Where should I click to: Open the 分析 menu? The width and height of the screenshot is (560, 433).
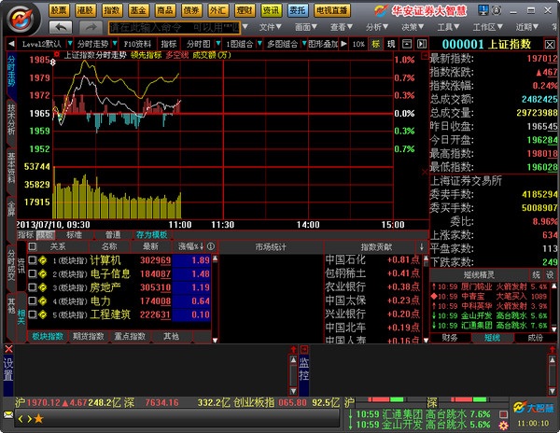377,27
